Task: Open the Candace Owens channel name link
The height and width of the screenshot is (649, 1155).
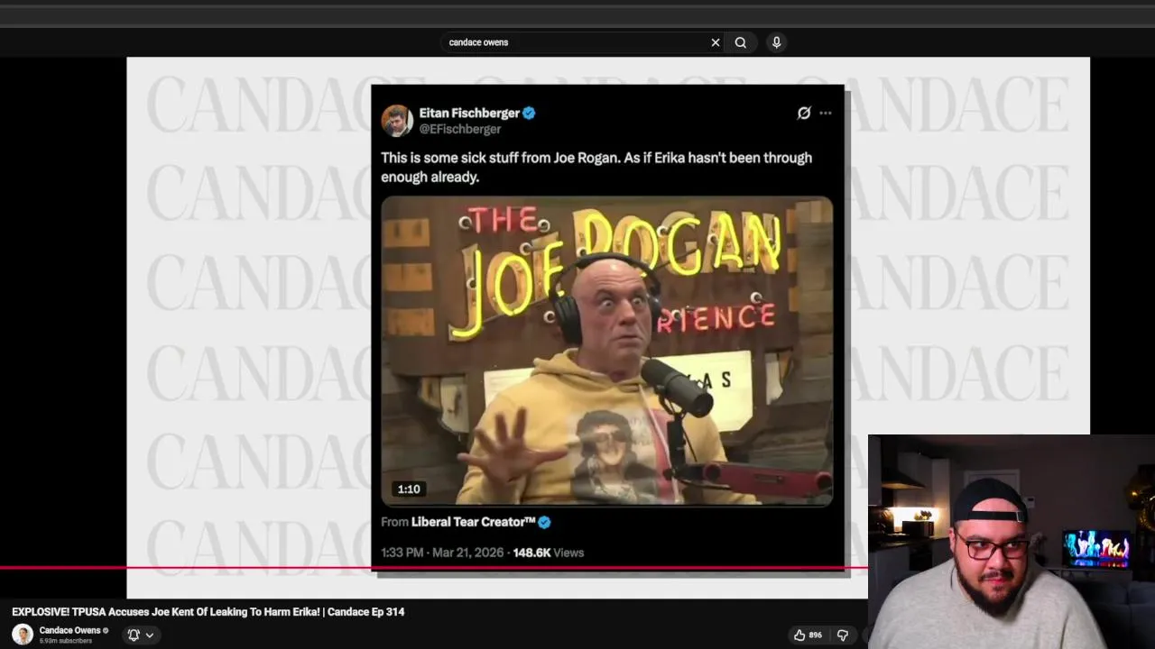Action: pyautogui.click(x=69, y=630)
